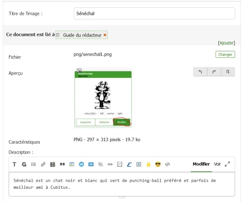The image size is (244, 202).
Task: Open the sunglasses emoji picker
Action: [x=158, y=164]
